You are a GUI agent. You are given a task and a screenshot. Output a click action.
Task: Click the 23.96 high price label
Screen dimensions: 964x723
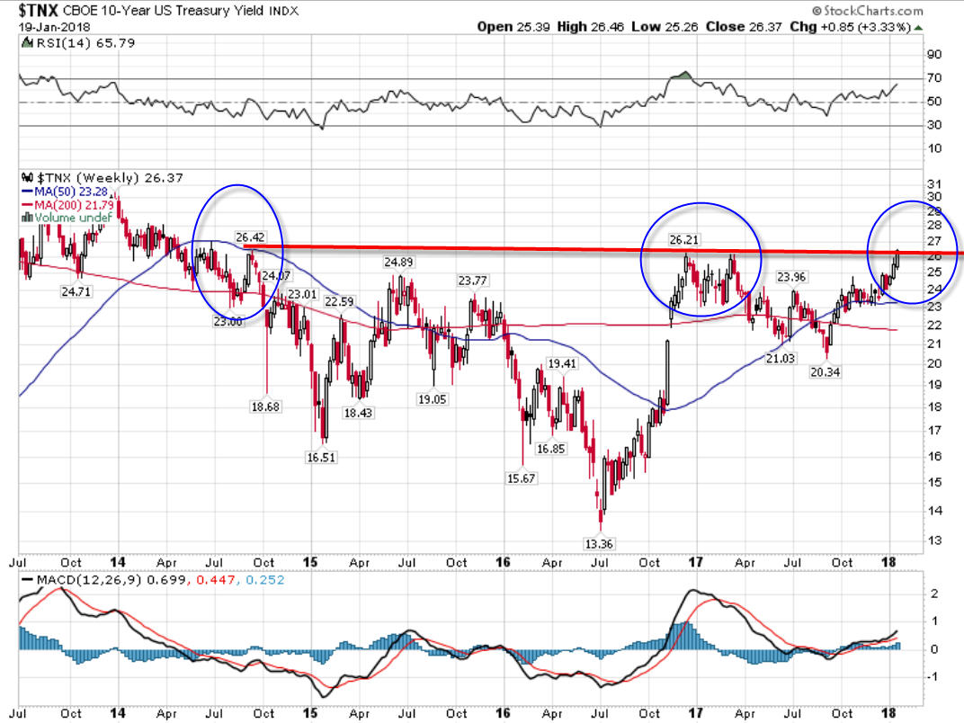(x=790, y=277)
